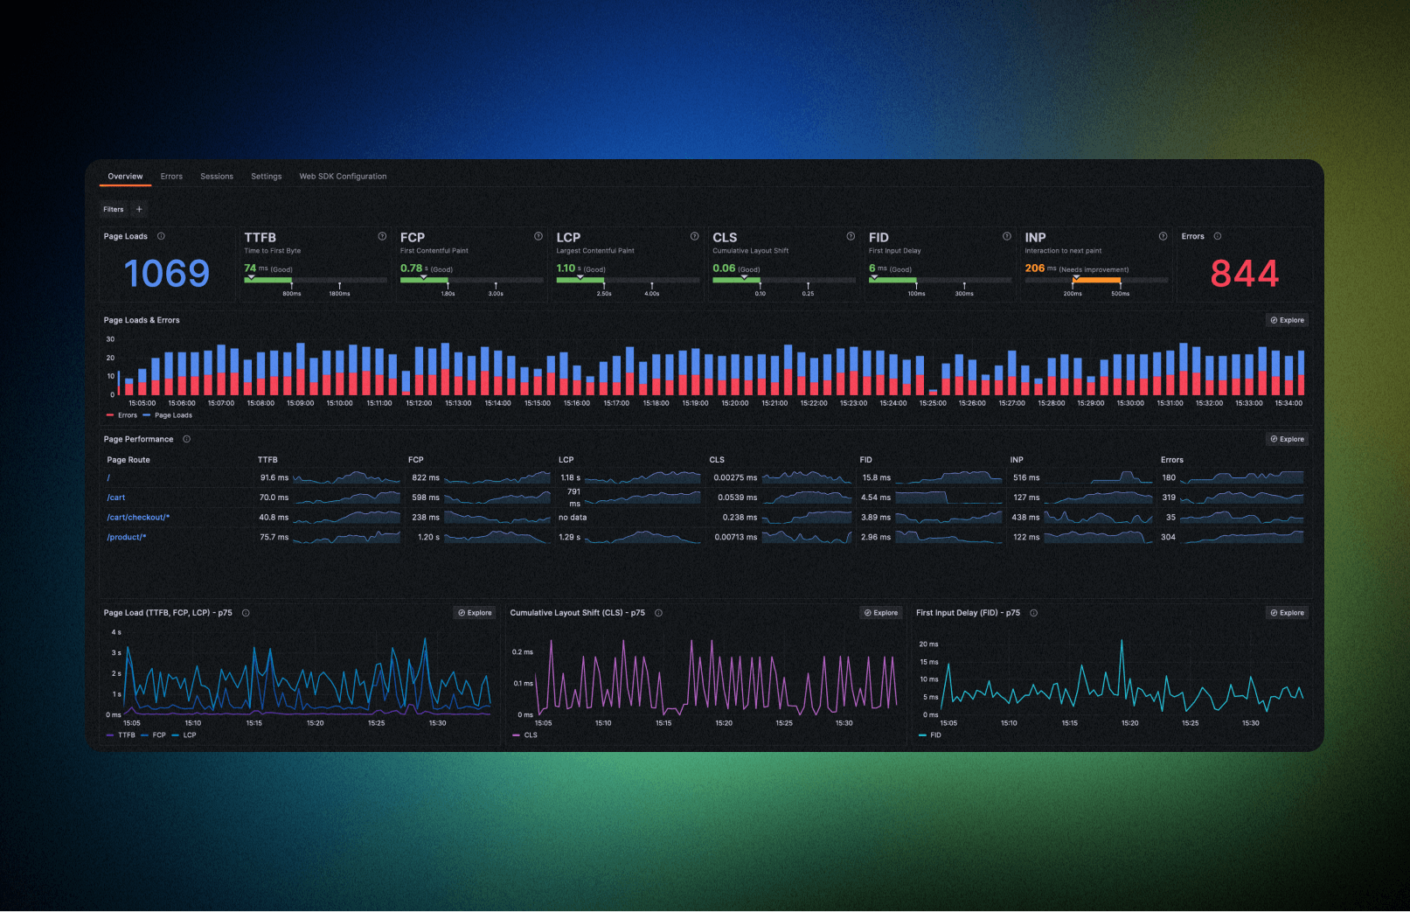Click the 206 ms INP value

pos(1040,268)
